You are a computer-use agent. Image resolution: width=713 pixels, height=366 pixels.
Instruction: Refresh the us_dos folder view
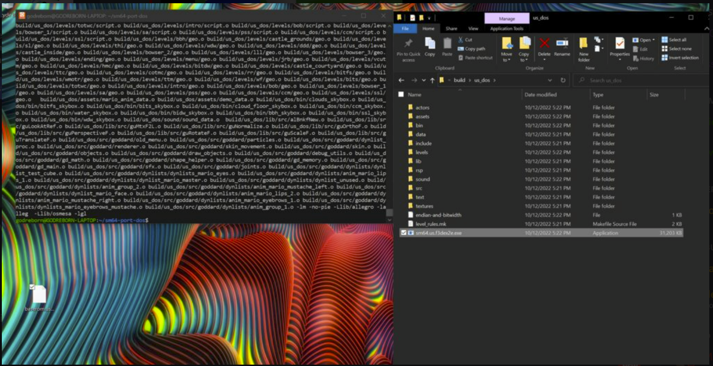tap(563, 80)
